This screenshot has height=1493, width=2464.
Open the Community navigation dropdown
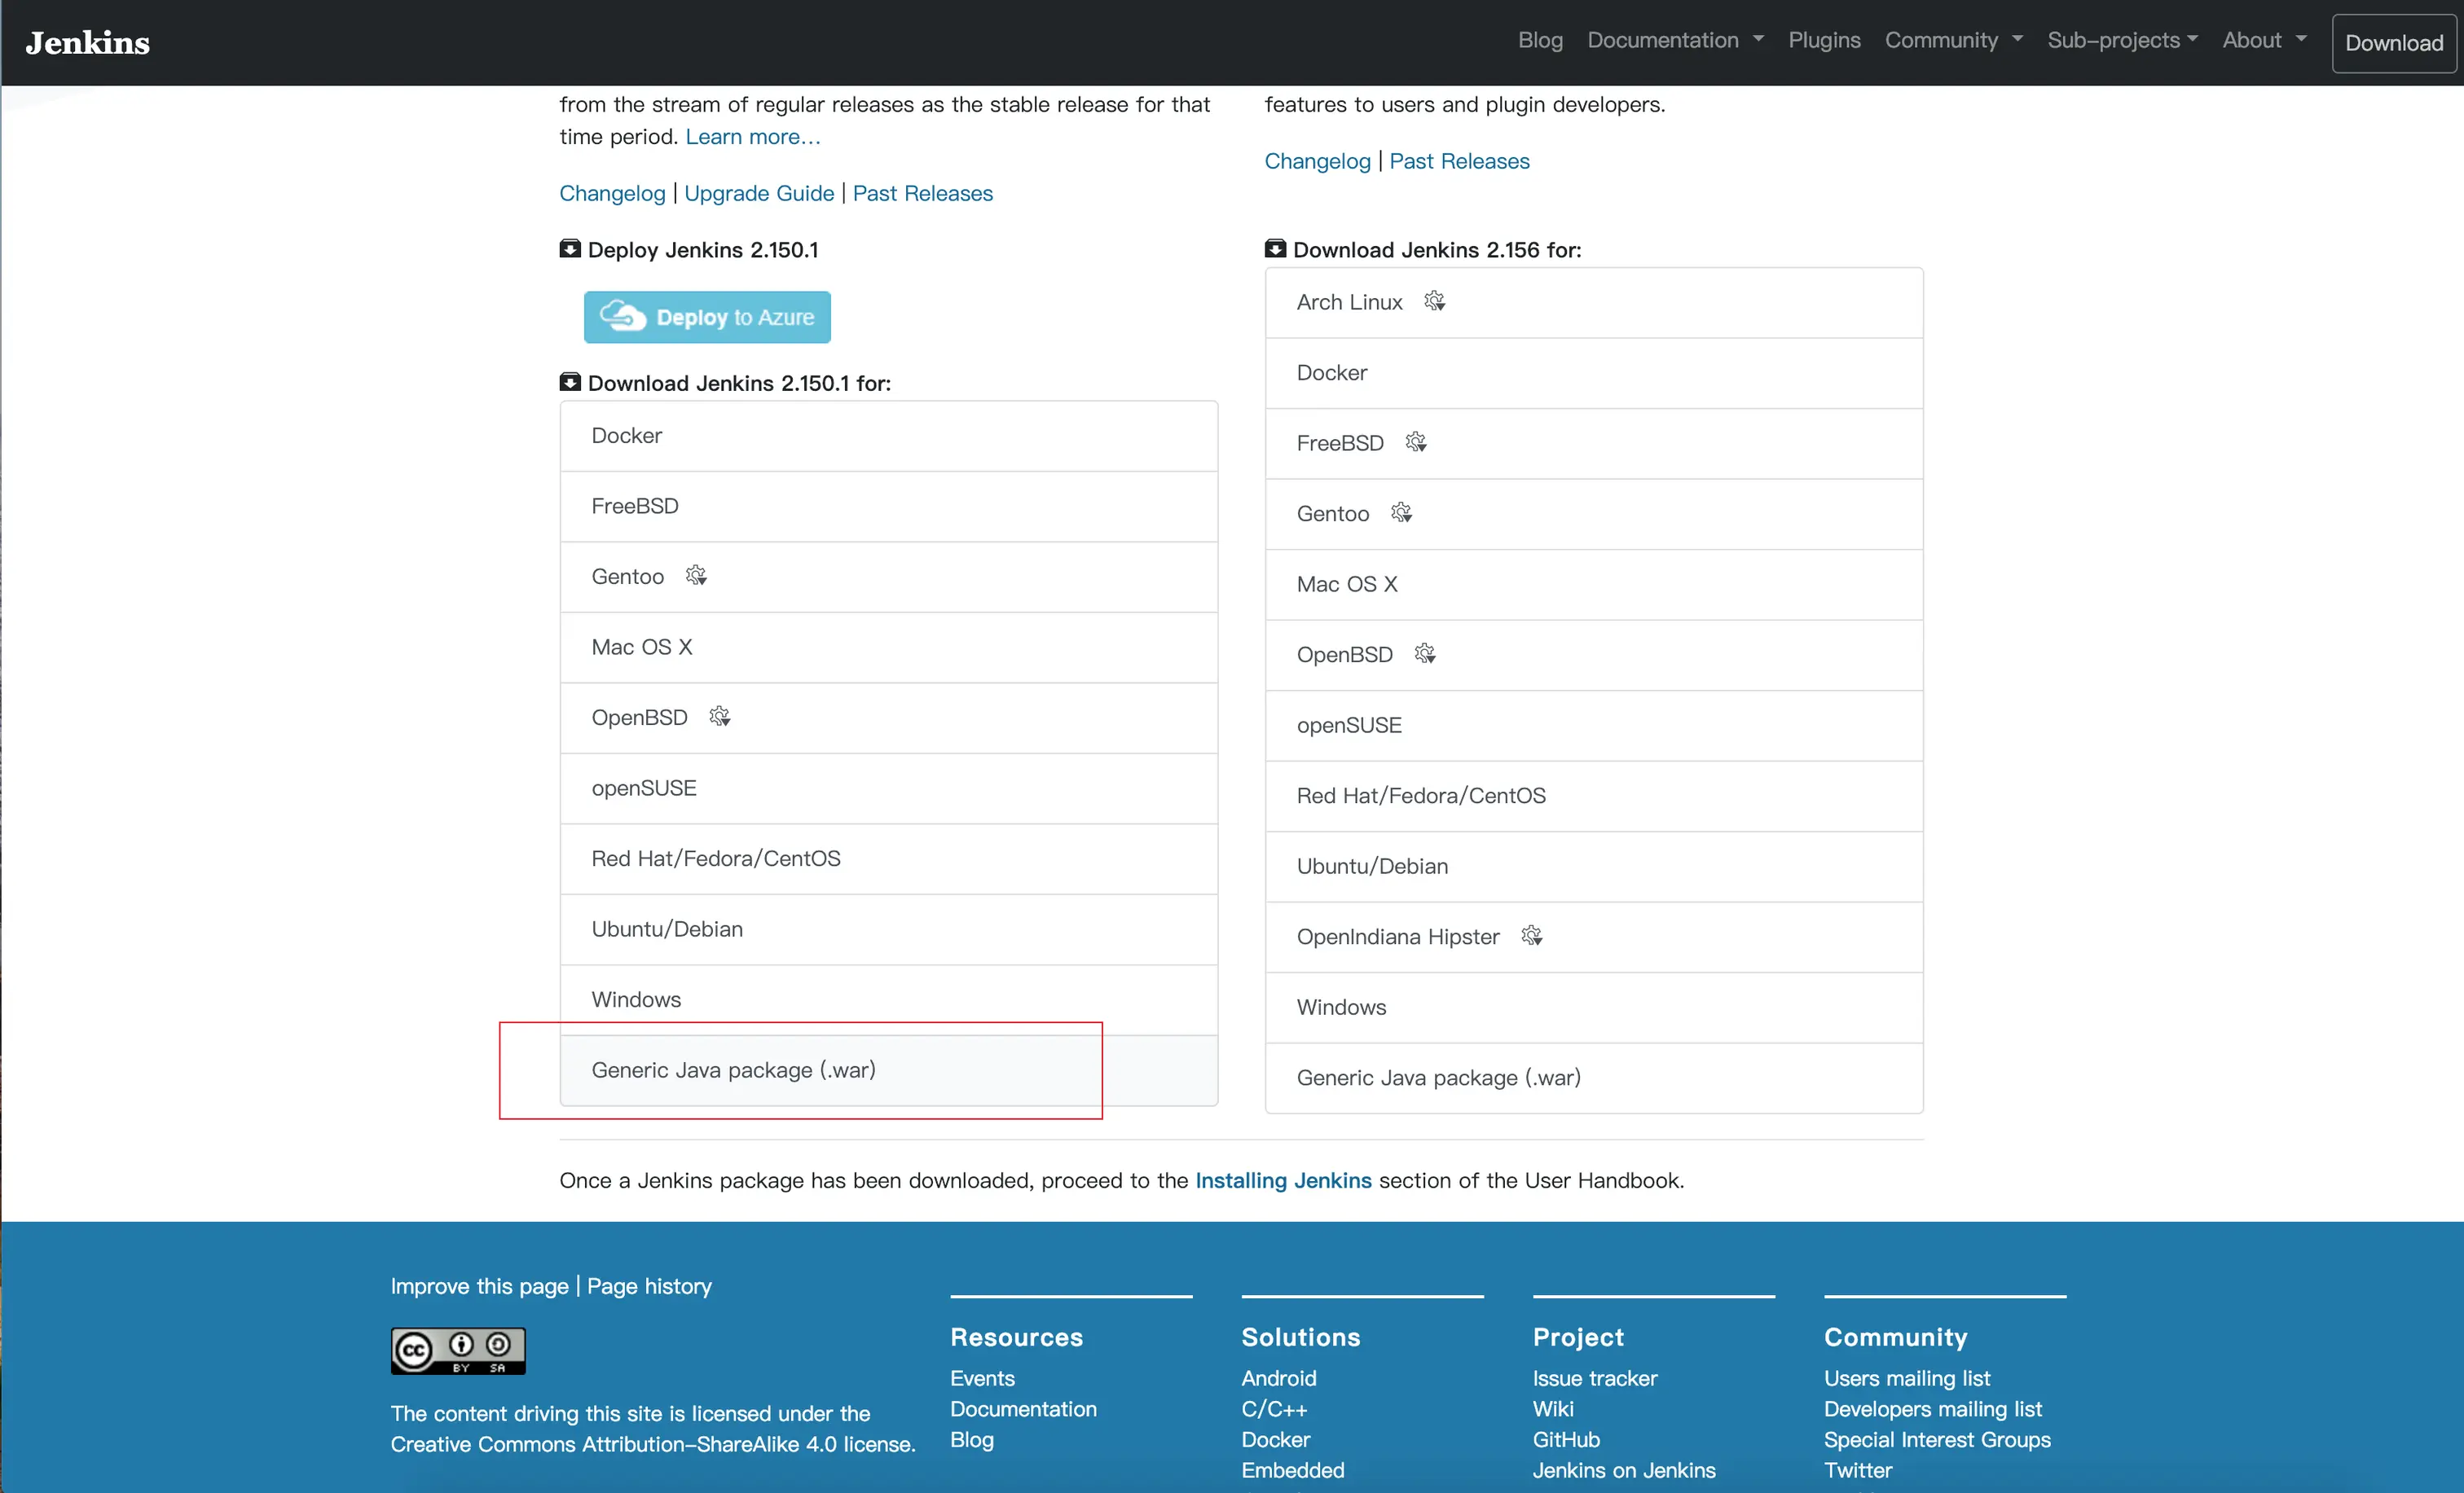(x=1953, y=40)
